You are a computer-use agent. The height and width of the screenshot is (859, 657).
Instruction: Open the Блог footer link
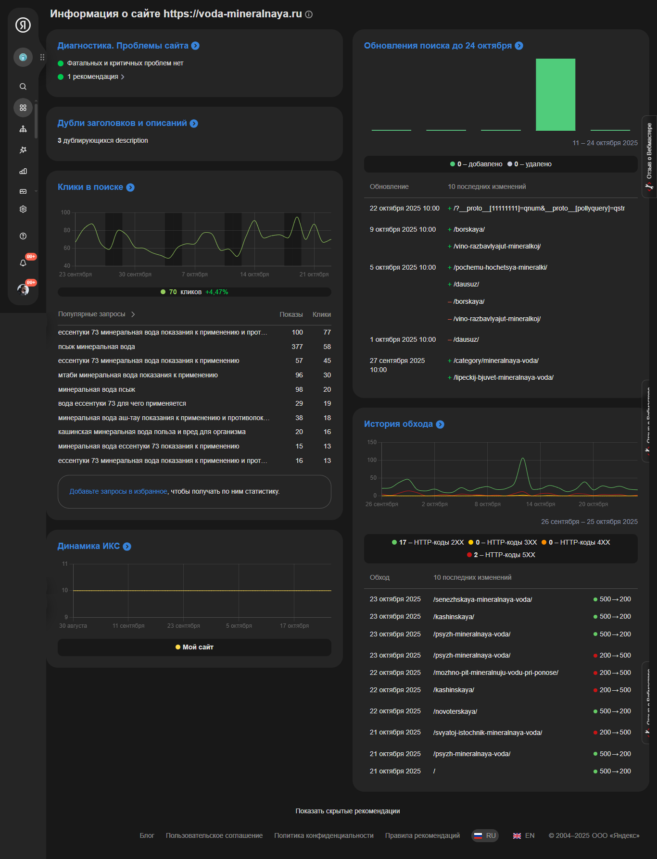point(147,836)
